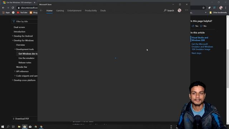Collapse the Develop for Windows node
This screenshot has width=229, height=129.
[x=13, y=40]
